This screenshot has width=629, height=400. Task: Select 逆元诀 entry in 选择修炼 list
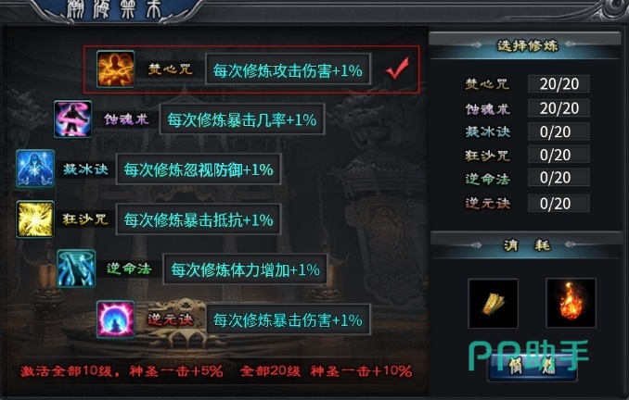coord(487,204)
